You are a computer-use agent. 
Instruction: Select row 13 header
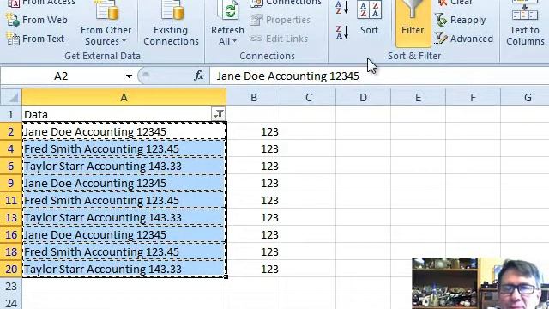tap(11, 217)
